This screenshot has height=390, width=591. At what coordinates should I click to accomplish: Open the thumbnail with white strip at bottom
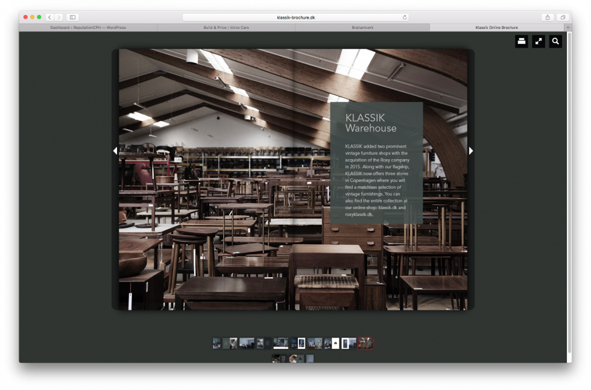(x=281, y=343)
